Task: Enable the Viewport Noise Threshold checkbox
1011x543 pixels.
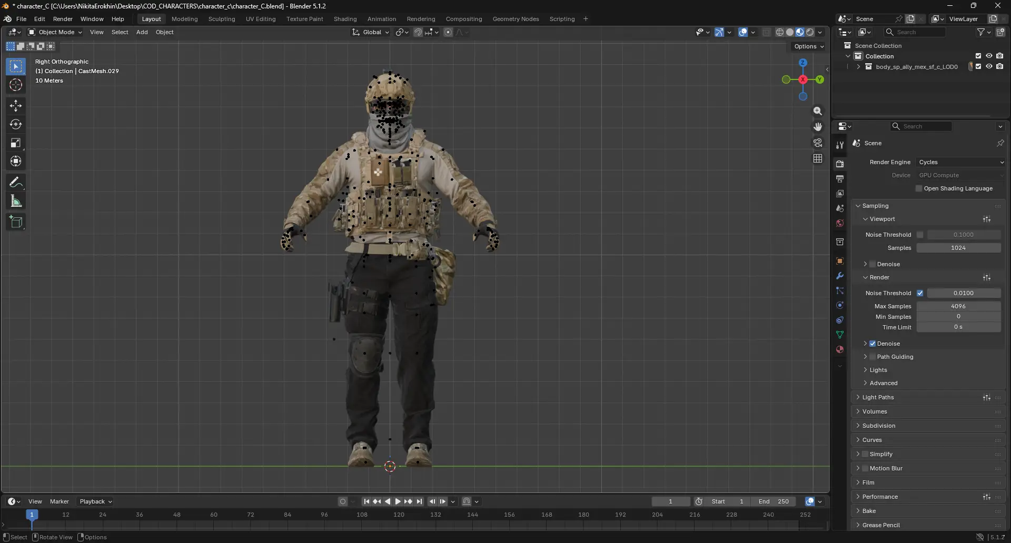Action: coord(920,235)
